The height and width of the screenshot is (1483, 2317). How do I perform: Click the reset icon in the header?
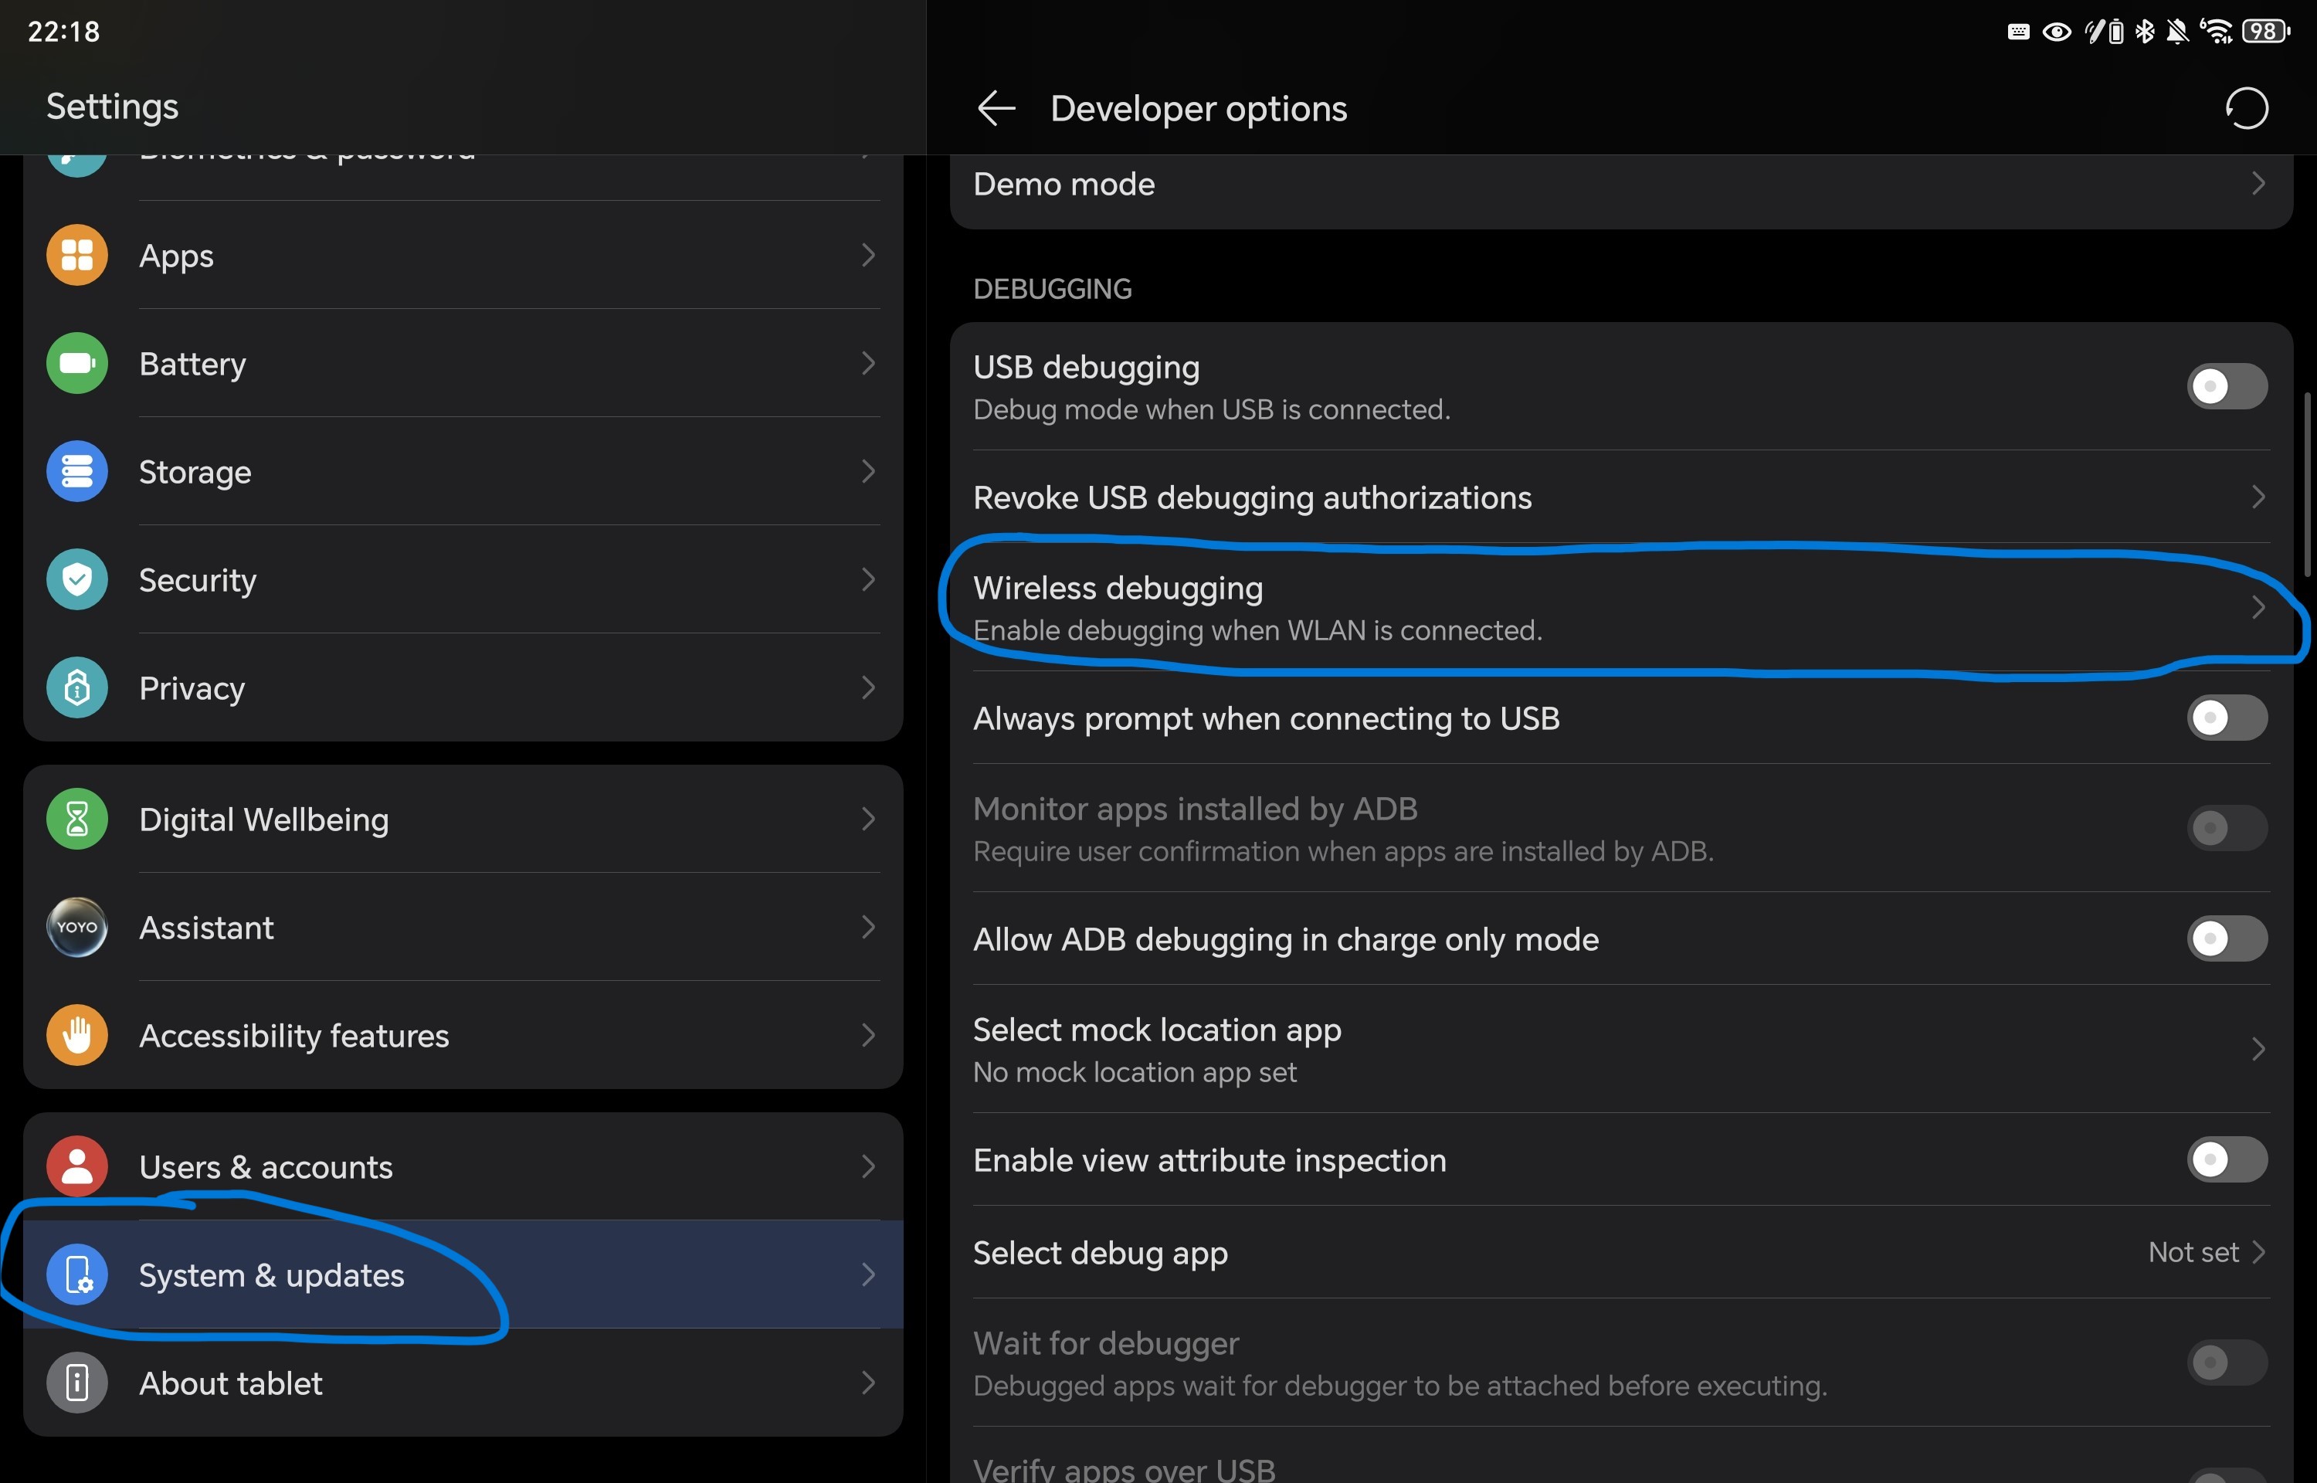point(2246,108)
